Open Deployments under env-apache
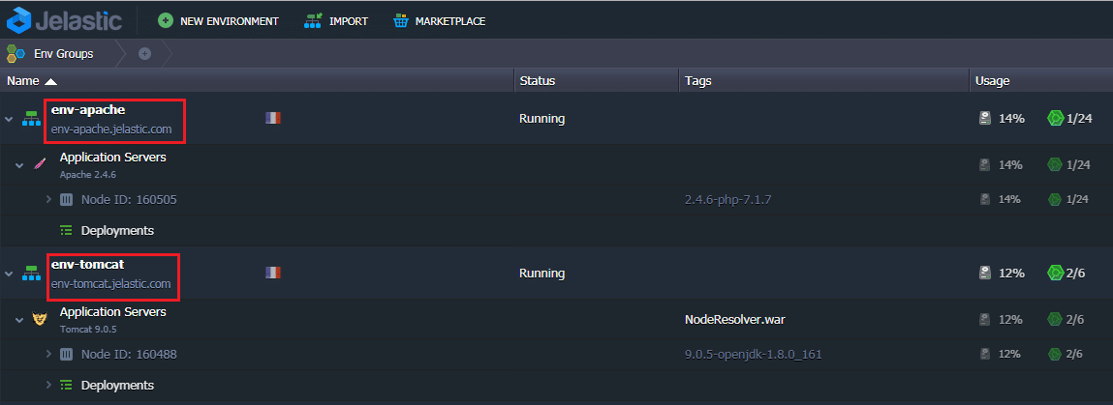Image resolution: width=1113 pixels, height=405 pixels. (117, 230)
